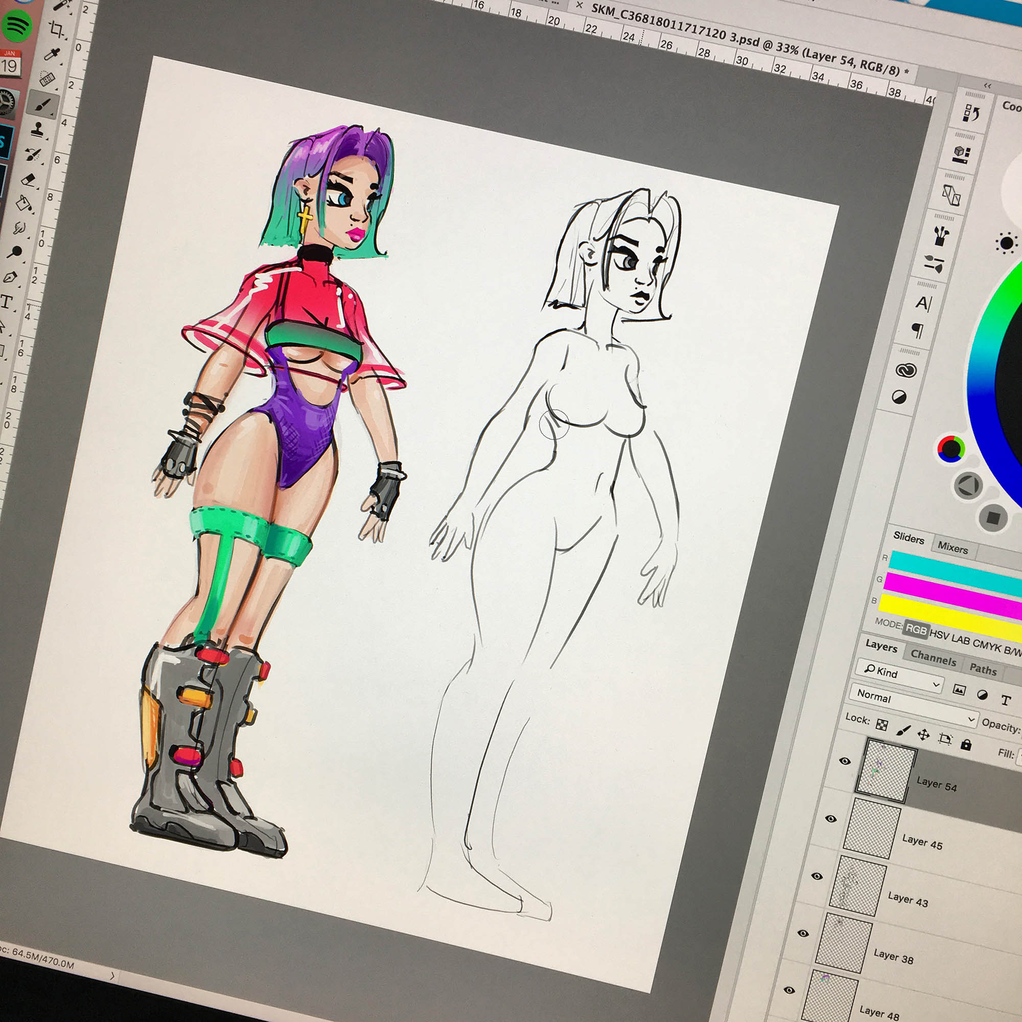The height and width of the screenshot is (1022, 1022).
Task: Select Layer 45 thumbnail
Action: 871,828
